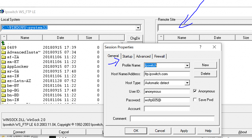Click the Session Properties help question mark
The width and height of the screenshot is (252, 138).
tap(200, 47)
